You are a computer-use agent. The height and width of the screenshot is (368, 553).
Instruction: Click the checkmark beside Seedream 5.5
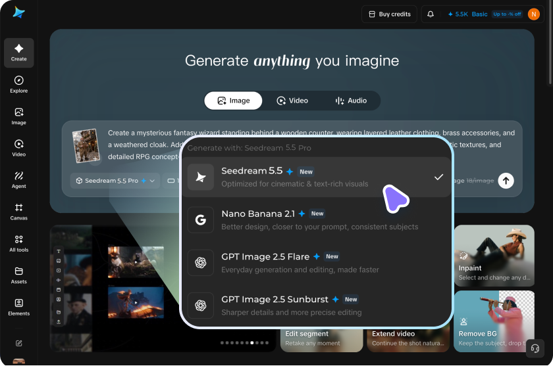438,177
